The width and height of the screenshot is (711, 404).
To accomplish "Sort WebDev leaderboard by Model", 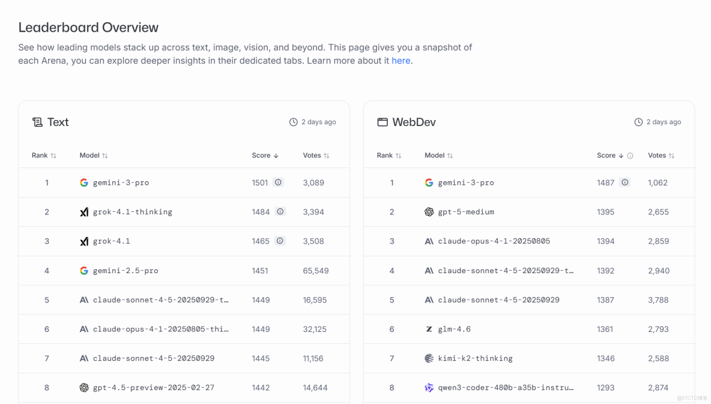I will [x=439, y=155].
